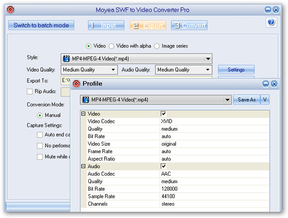Click Switch to batch mode button

tap(41, 25)
